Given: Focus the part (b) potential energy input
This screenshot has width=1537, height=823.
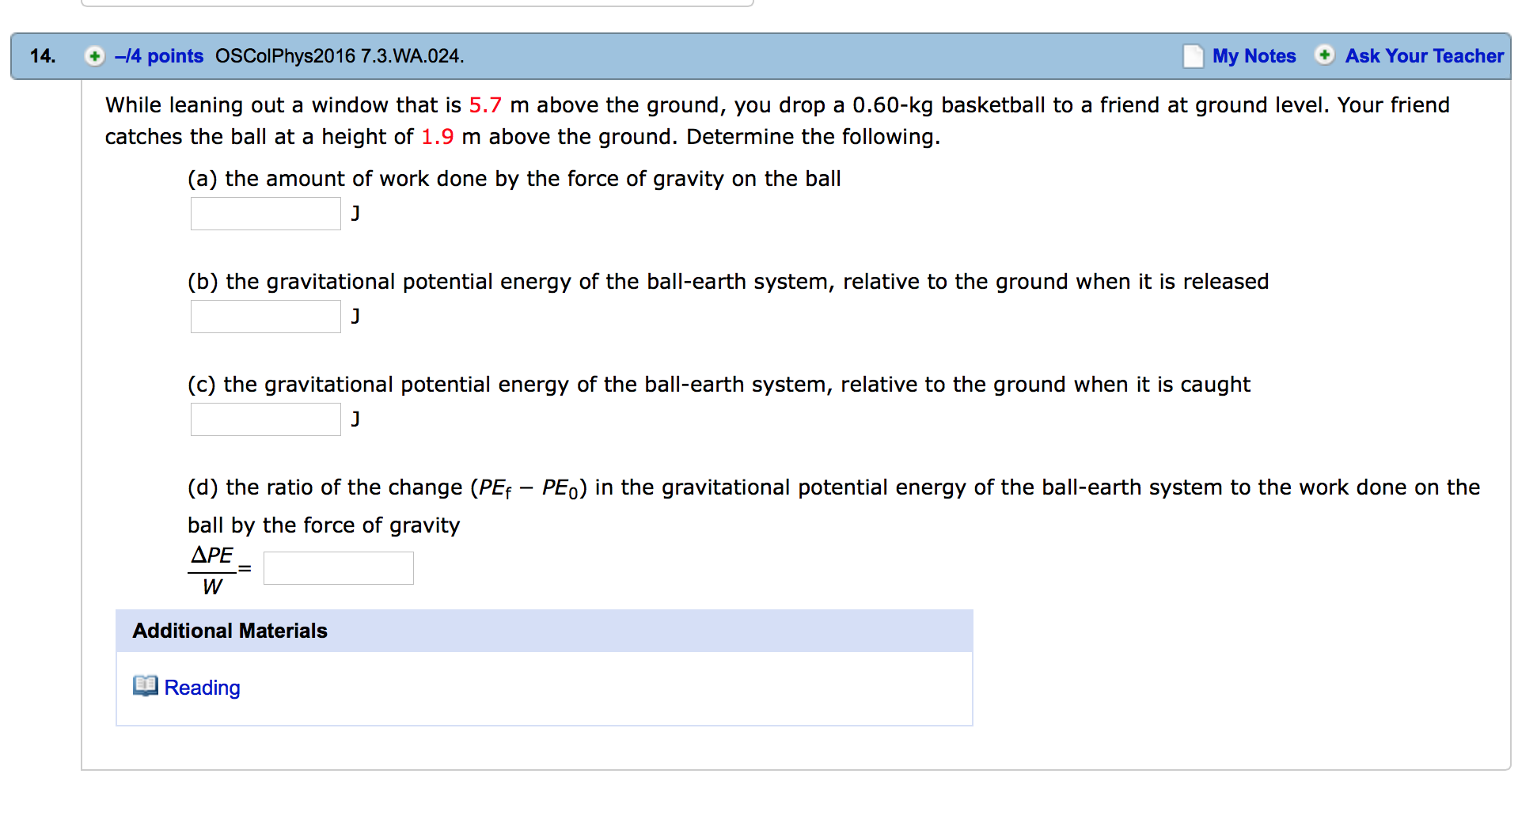Looking at the screenshot, I should [x=266, y=317].
